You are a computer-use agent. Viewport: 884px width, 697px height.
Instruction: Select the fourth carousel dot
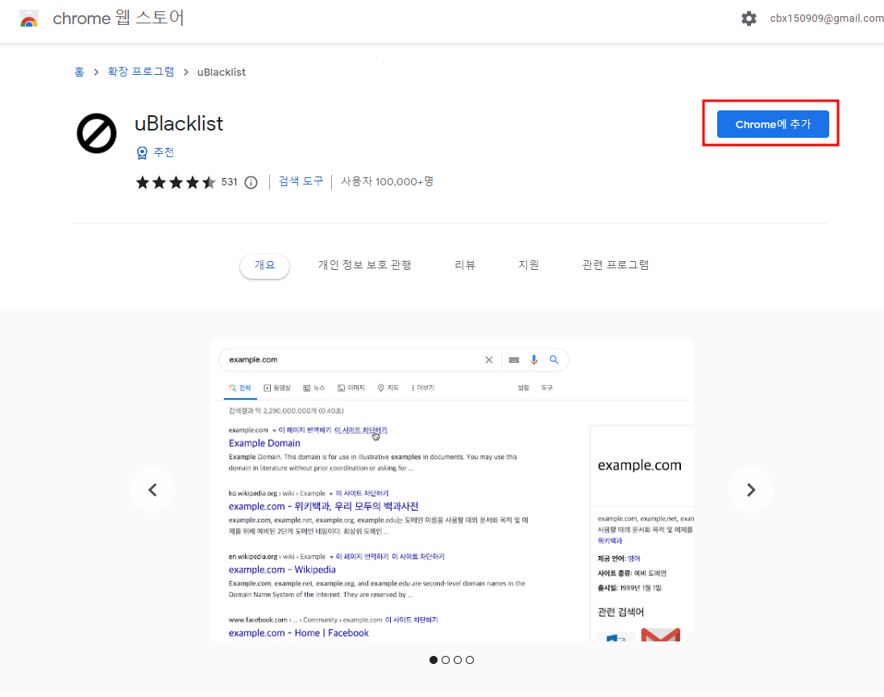pos(470,660)
